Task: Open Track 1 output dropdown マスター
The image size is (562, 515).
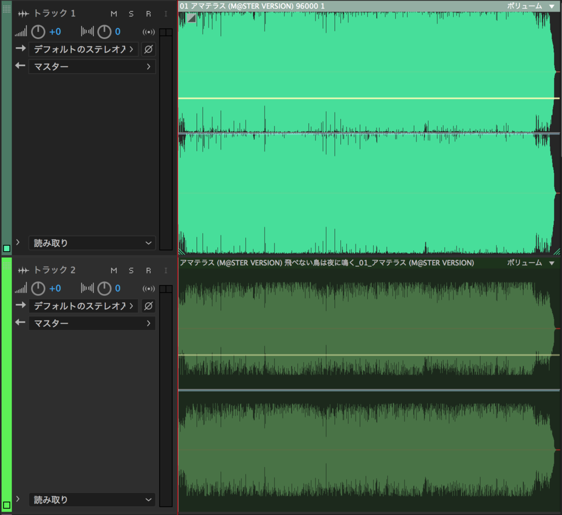Action: click(92, 66)
